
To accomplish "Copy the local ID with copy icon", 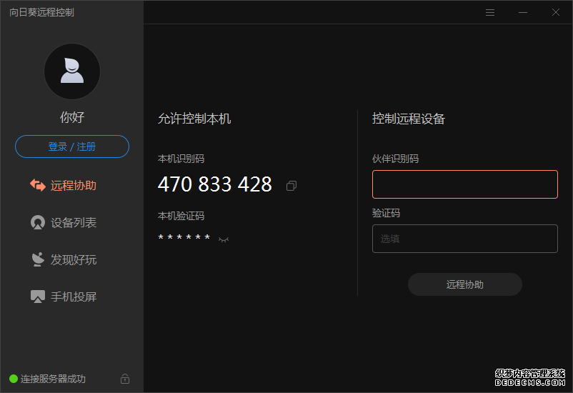I will 291,186.
